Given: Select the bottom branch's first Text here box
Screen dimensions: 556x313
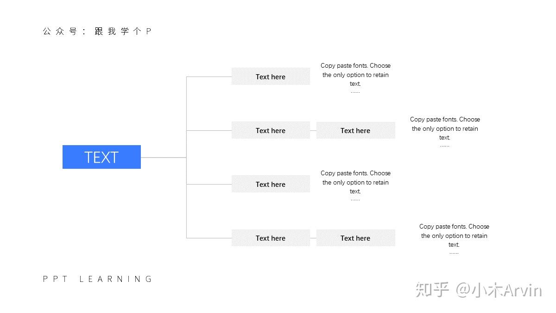Looking at the screenshot, I should 271,238.
